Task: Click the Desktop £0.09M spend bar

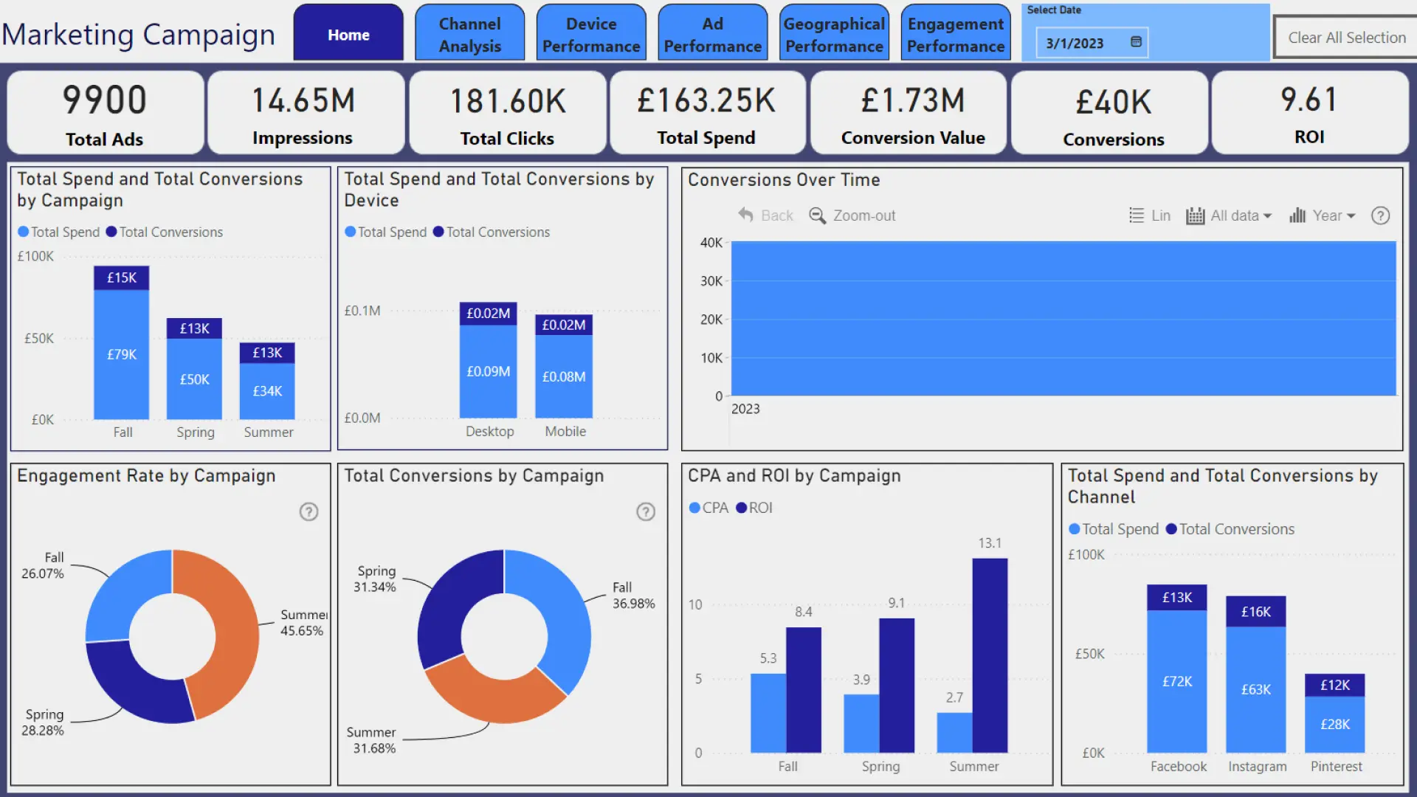Action: coord(488,371)
